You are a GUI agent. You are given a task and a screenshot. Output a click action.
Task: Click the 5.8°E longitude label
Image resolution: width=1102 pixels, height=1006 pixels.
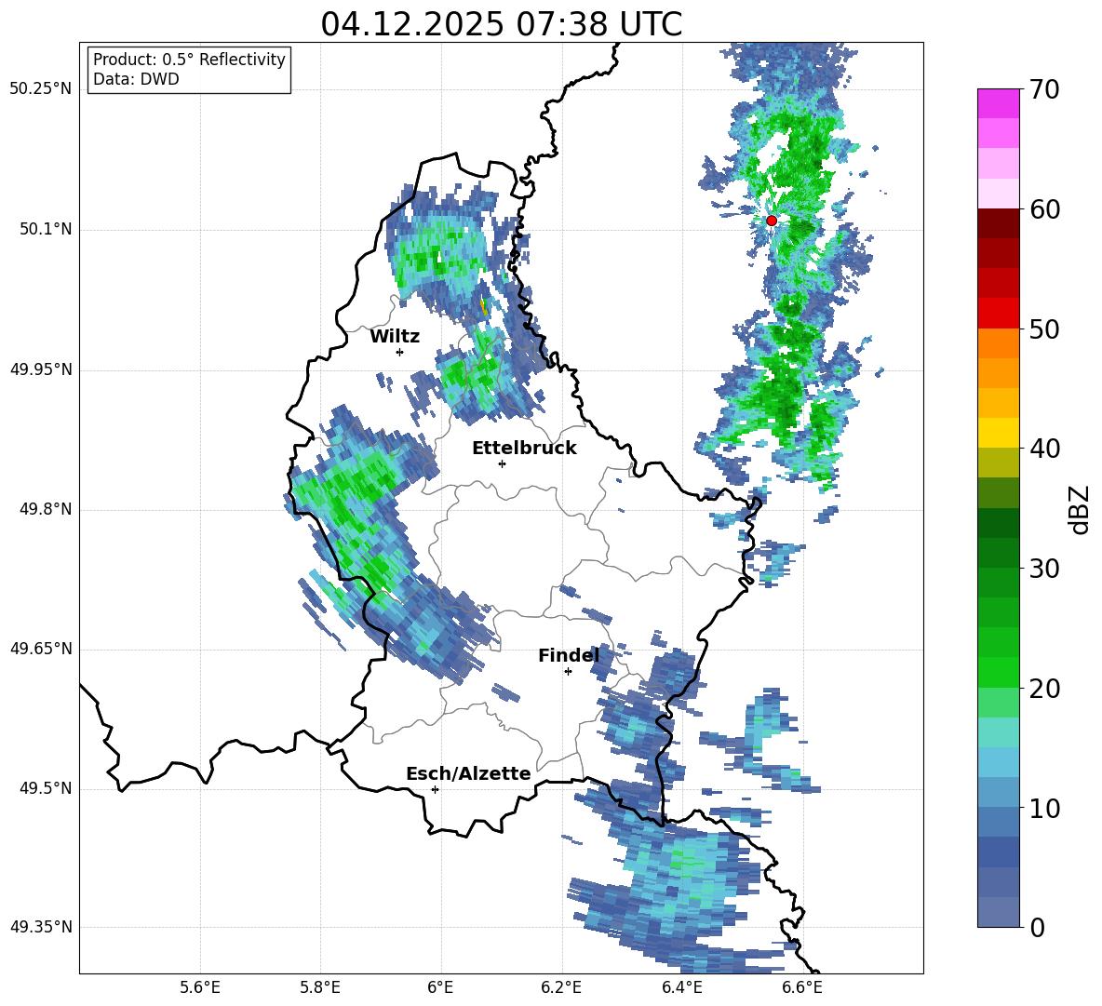[x=320, y=987]
